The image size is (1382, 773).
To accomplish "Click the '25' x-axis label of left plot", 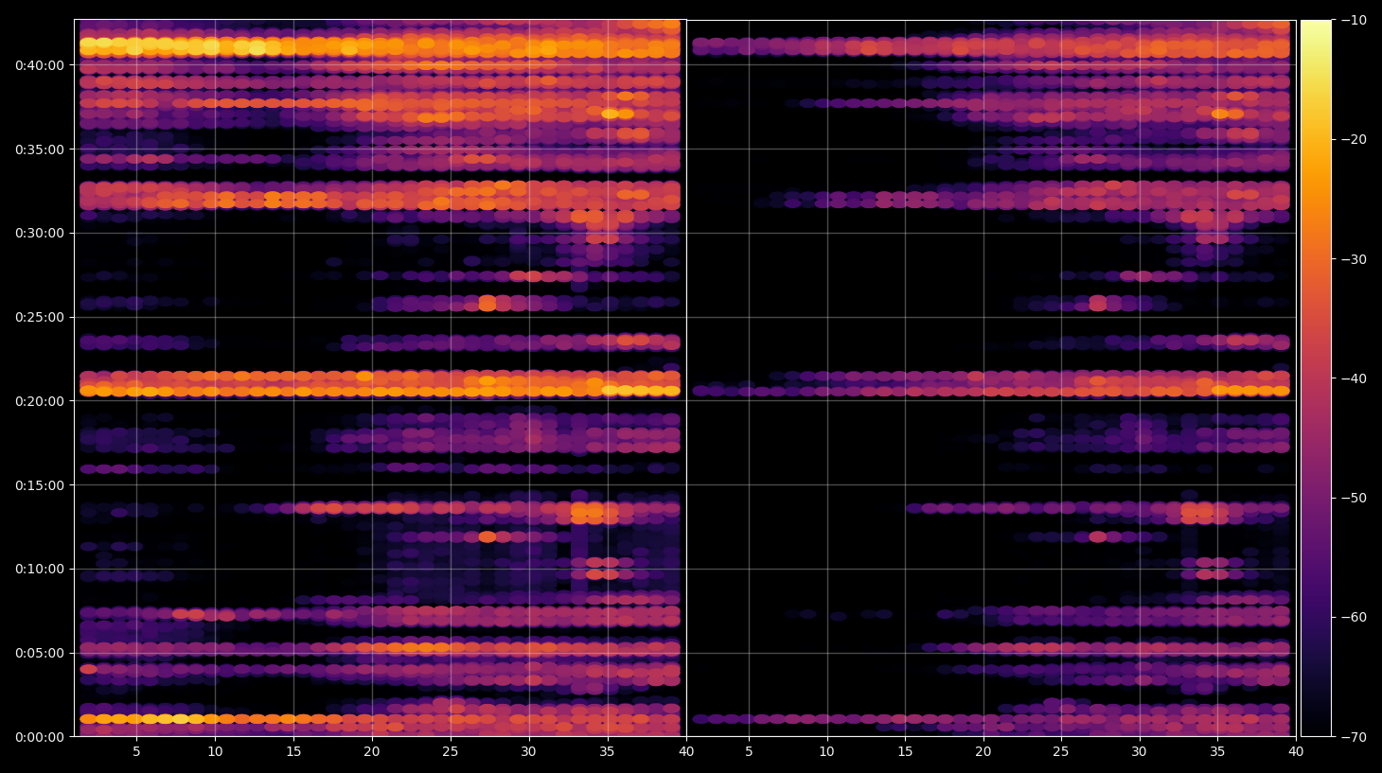I will (x=450, y=752).
